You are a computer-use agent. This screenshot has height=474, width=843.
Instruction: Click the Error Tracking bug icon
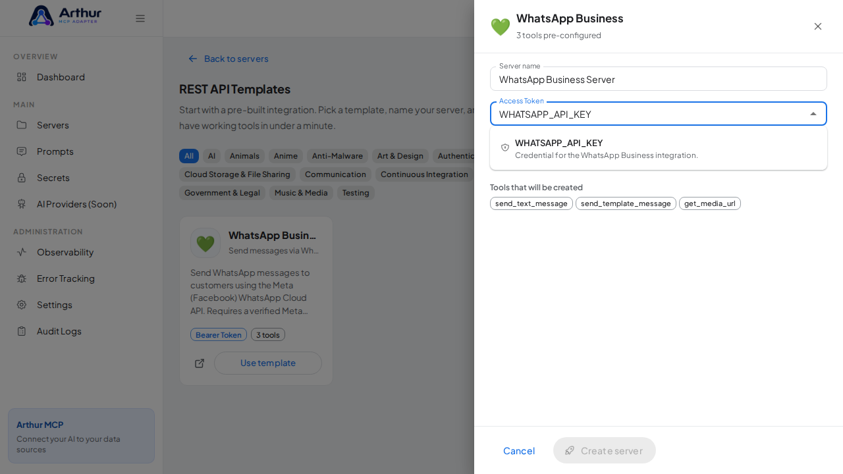click(22, 278)
